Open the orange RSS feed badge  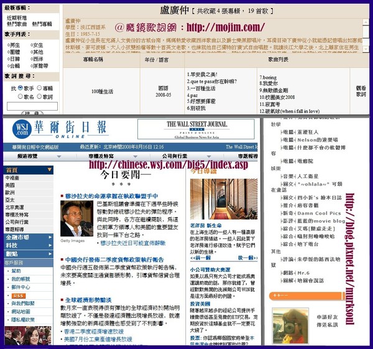click(18, 295)
